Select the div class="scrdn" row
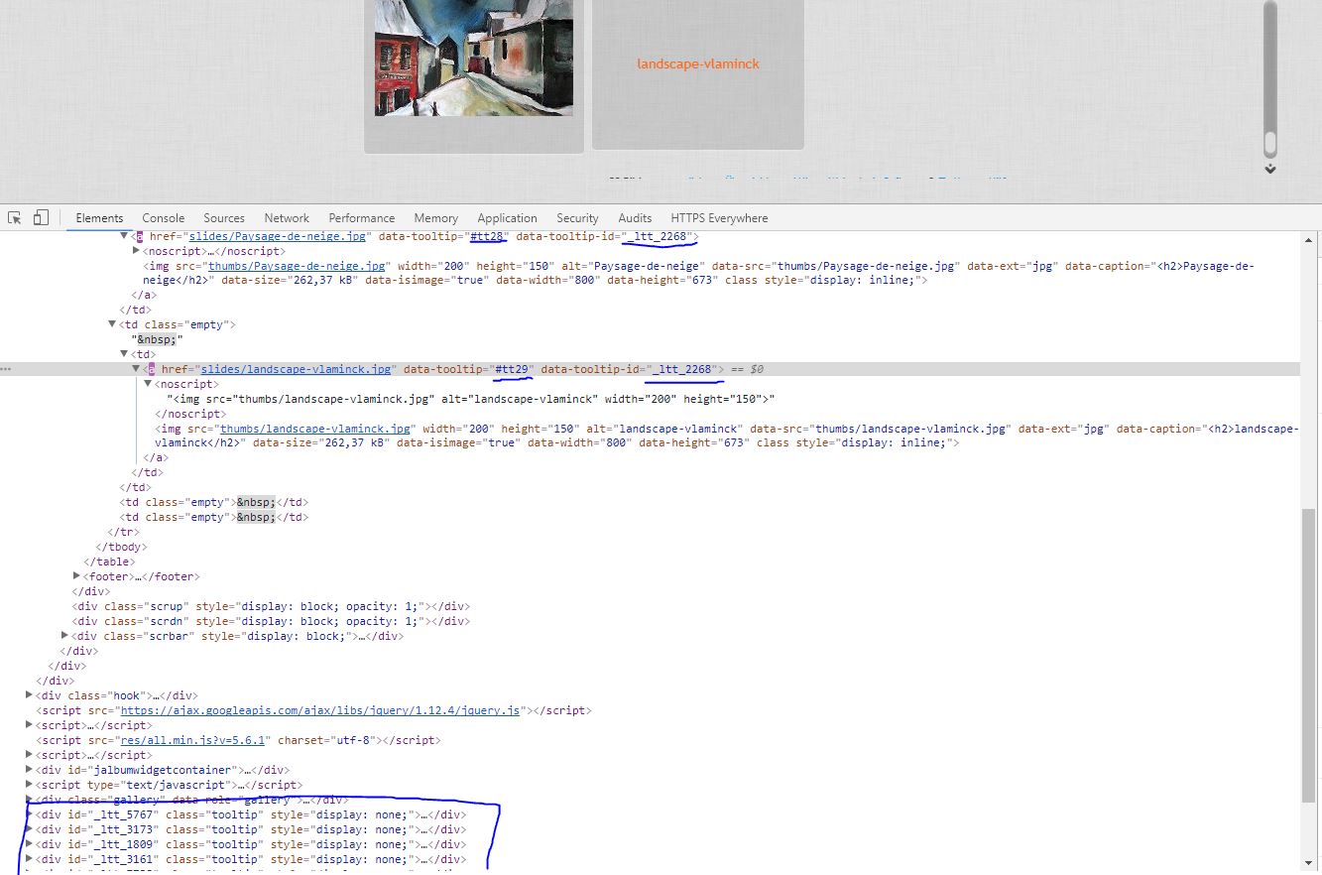 pyautogui.click(x=270, y=621)
